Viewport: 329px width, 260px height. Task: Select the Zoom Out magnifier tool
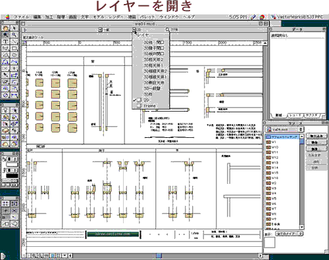point(14,35)
